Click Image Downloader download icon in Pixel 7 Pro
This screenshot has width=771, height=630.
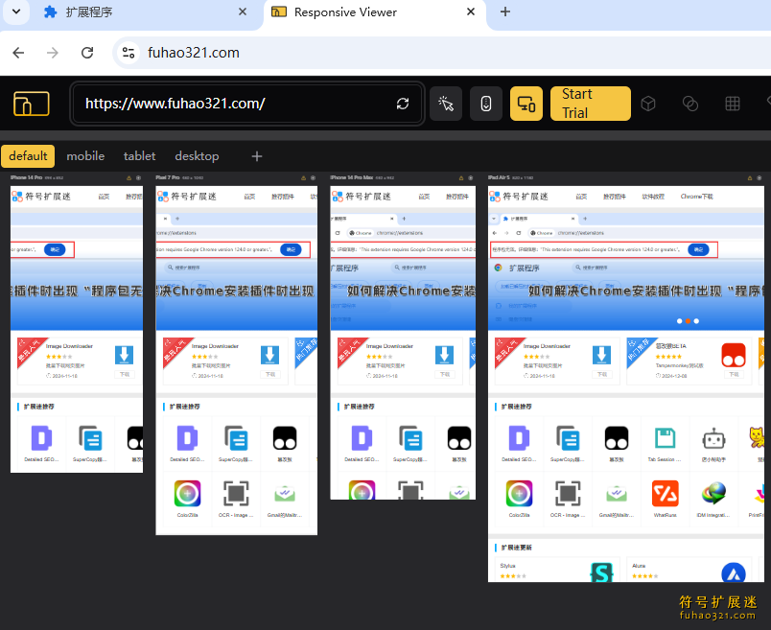269,355
